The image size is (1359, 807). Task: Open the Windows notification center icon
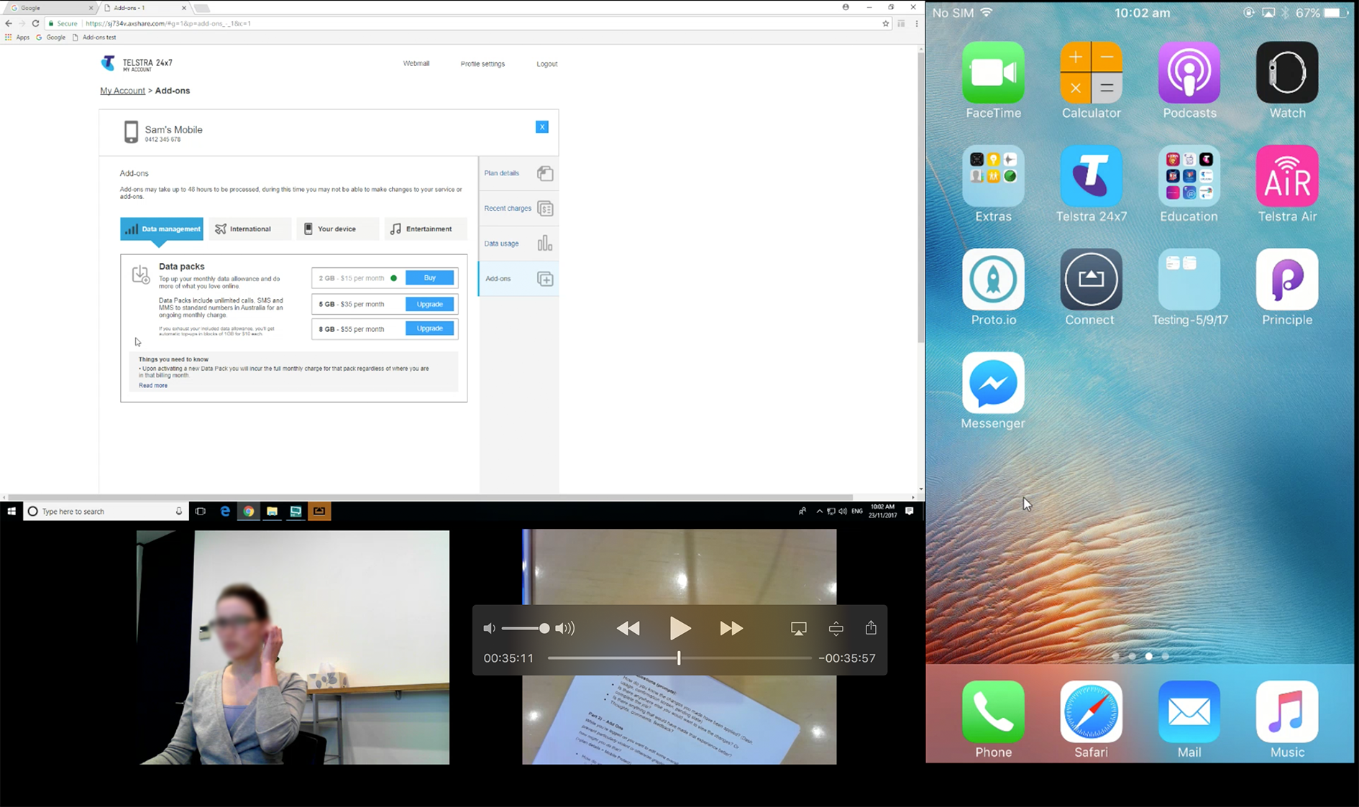pyautogui.click(x=910, y=511)
